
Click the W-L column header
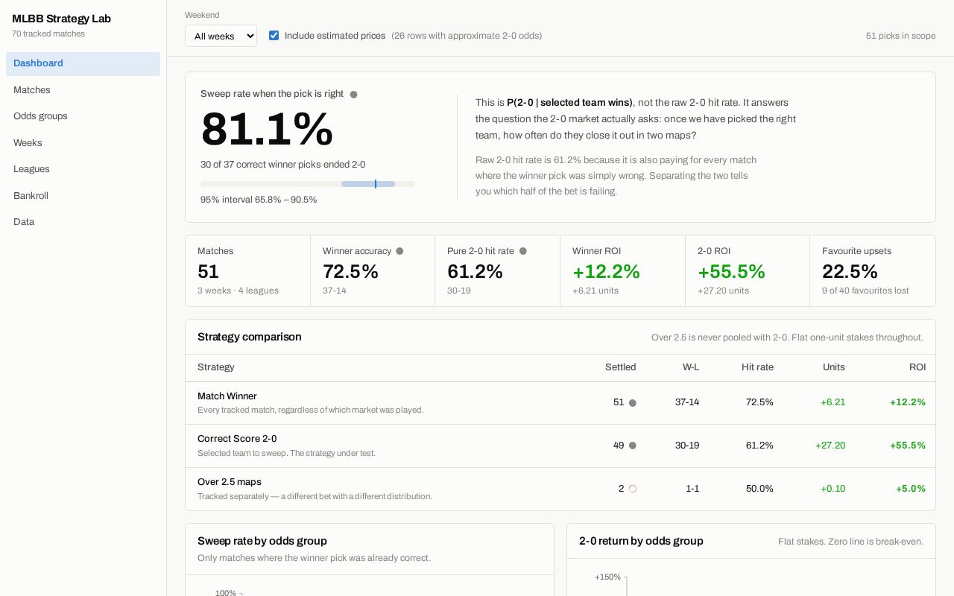click(691, 367)
